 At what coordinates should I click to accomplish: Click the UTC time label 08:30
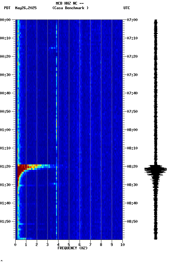tap(132, 185)
